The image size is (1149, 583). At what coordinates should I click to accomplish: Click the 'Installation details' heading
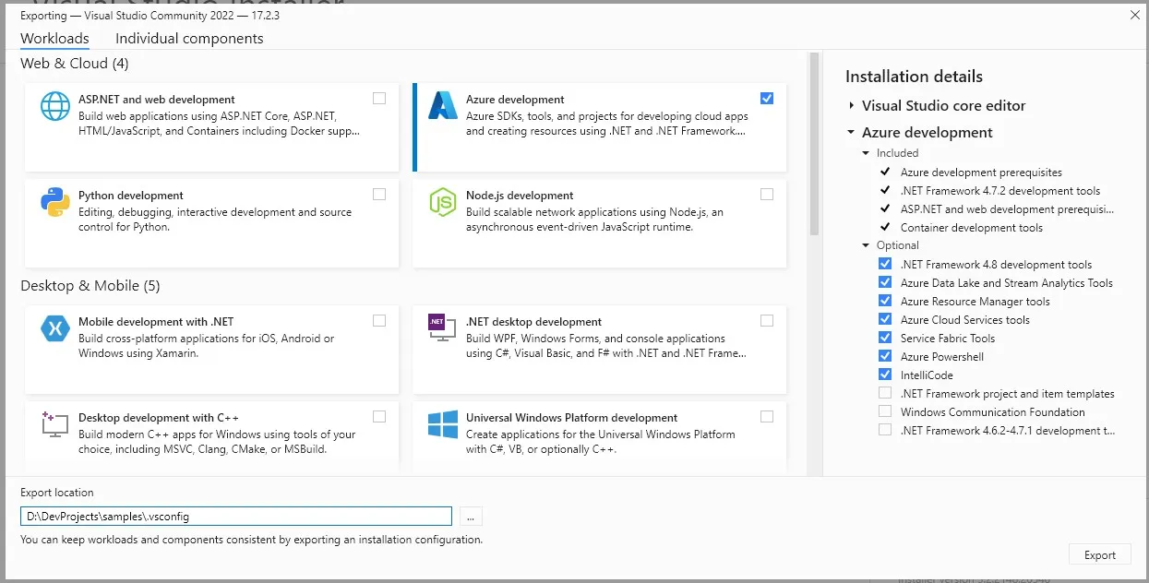(914, 77)
